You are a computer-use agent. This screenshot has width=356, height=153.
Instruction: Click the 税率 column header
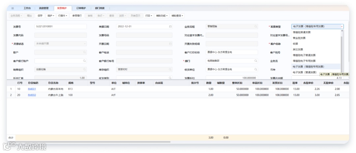[x=296, y=83]
